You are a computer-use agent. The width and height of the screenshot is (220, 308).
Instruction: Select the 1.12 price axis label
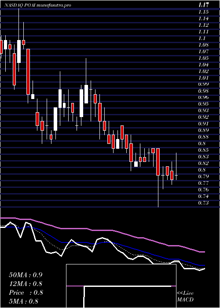coord(203,25)
